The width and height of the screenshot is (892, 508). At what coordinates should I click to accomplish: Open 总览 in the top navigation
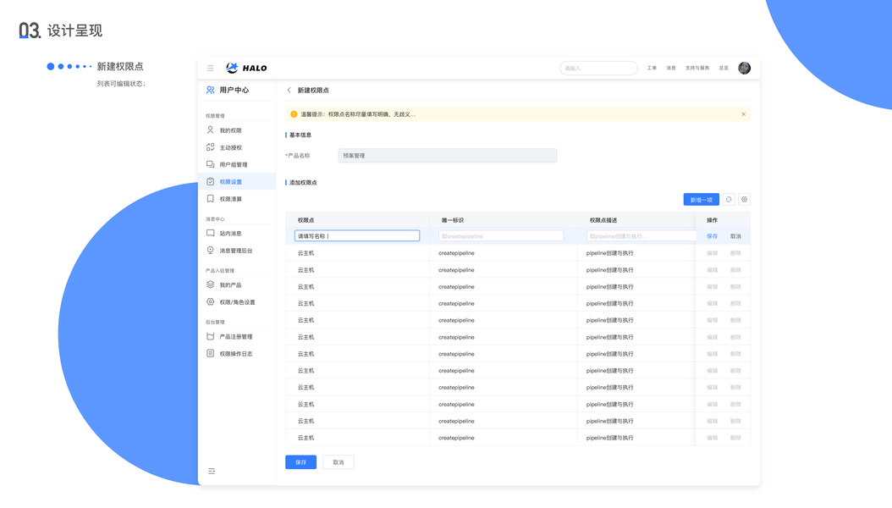[x=724, y=69]
